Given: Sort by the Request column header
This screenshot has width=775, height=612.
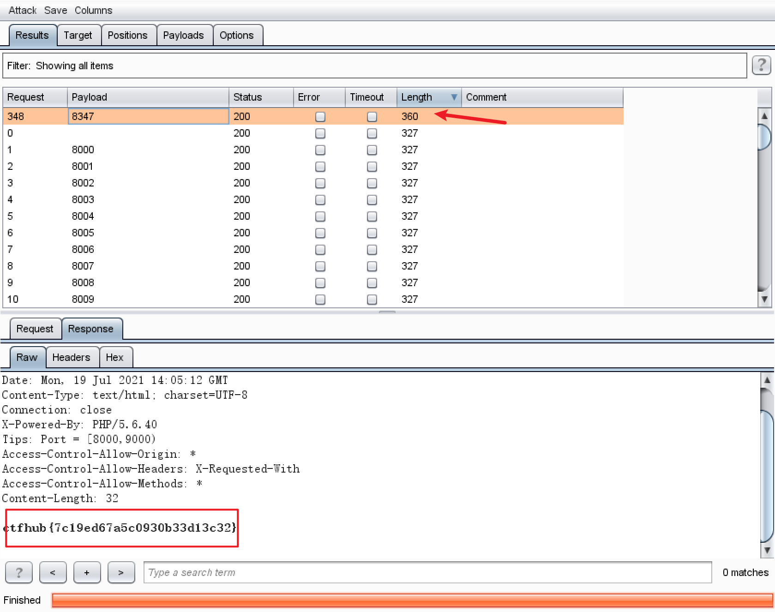Looking at the screenshot, I should [x=35, y=97].
